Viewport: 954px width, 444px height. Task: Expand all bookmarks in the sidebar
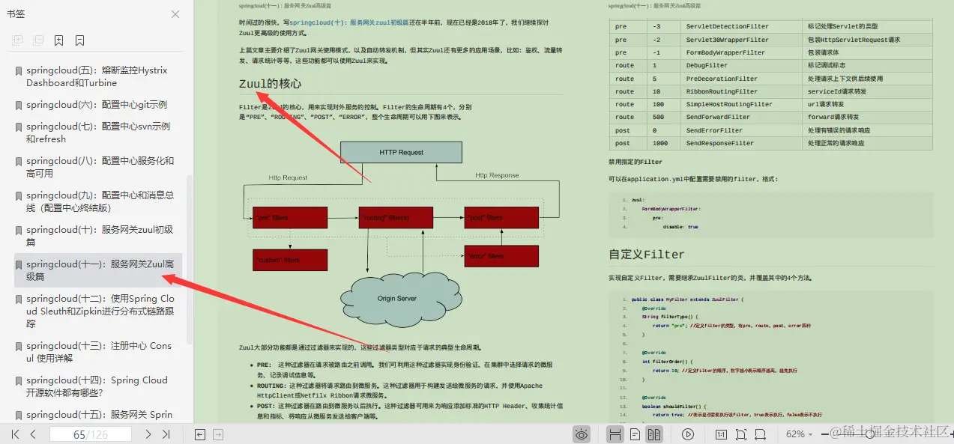(17, 40)
